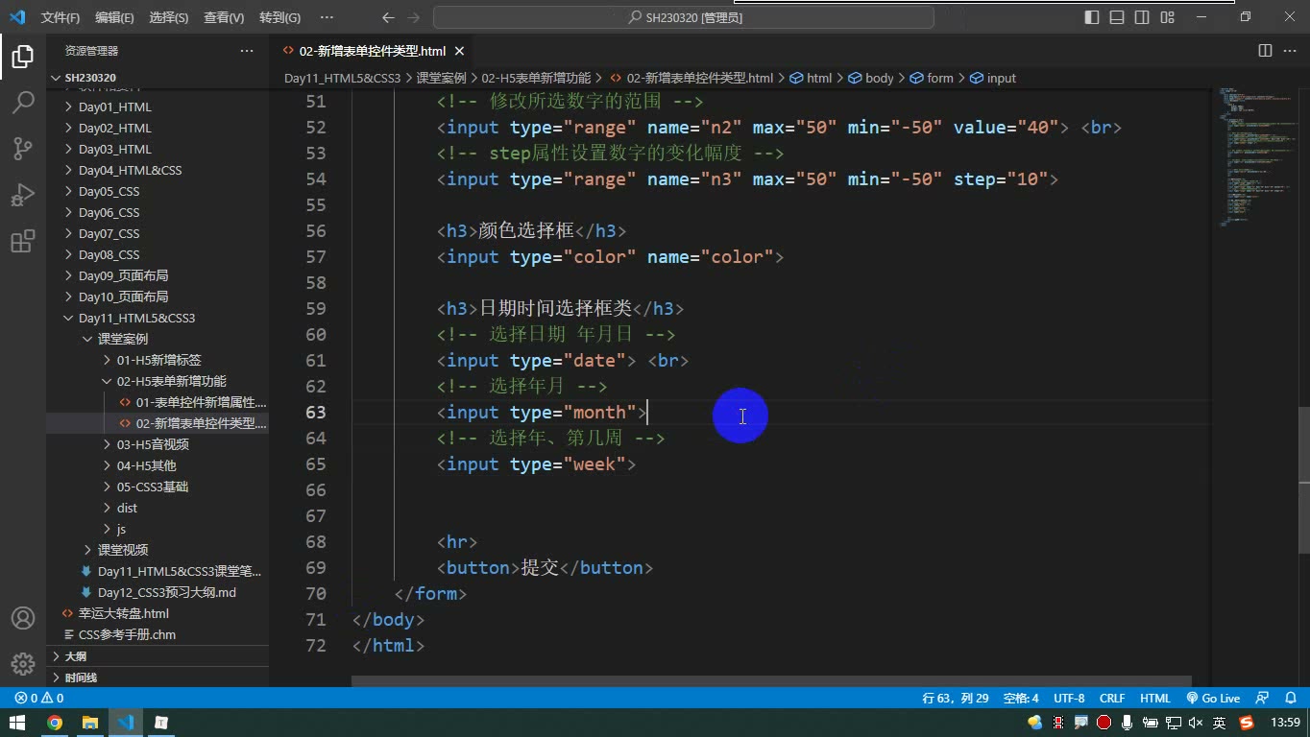Select the form breadcrumb item
This screenshot has height=737, width=1310.
[x=932, y=78]
